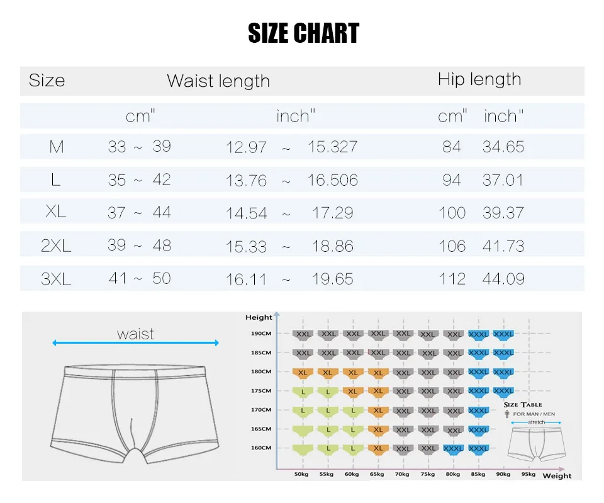Click hip value 100 in XL row

[x=452, y=213]
